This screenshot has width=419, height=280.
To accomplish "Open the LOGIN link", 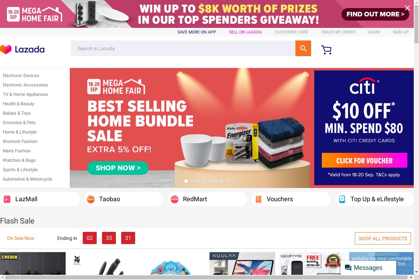I will click(374, 32).
